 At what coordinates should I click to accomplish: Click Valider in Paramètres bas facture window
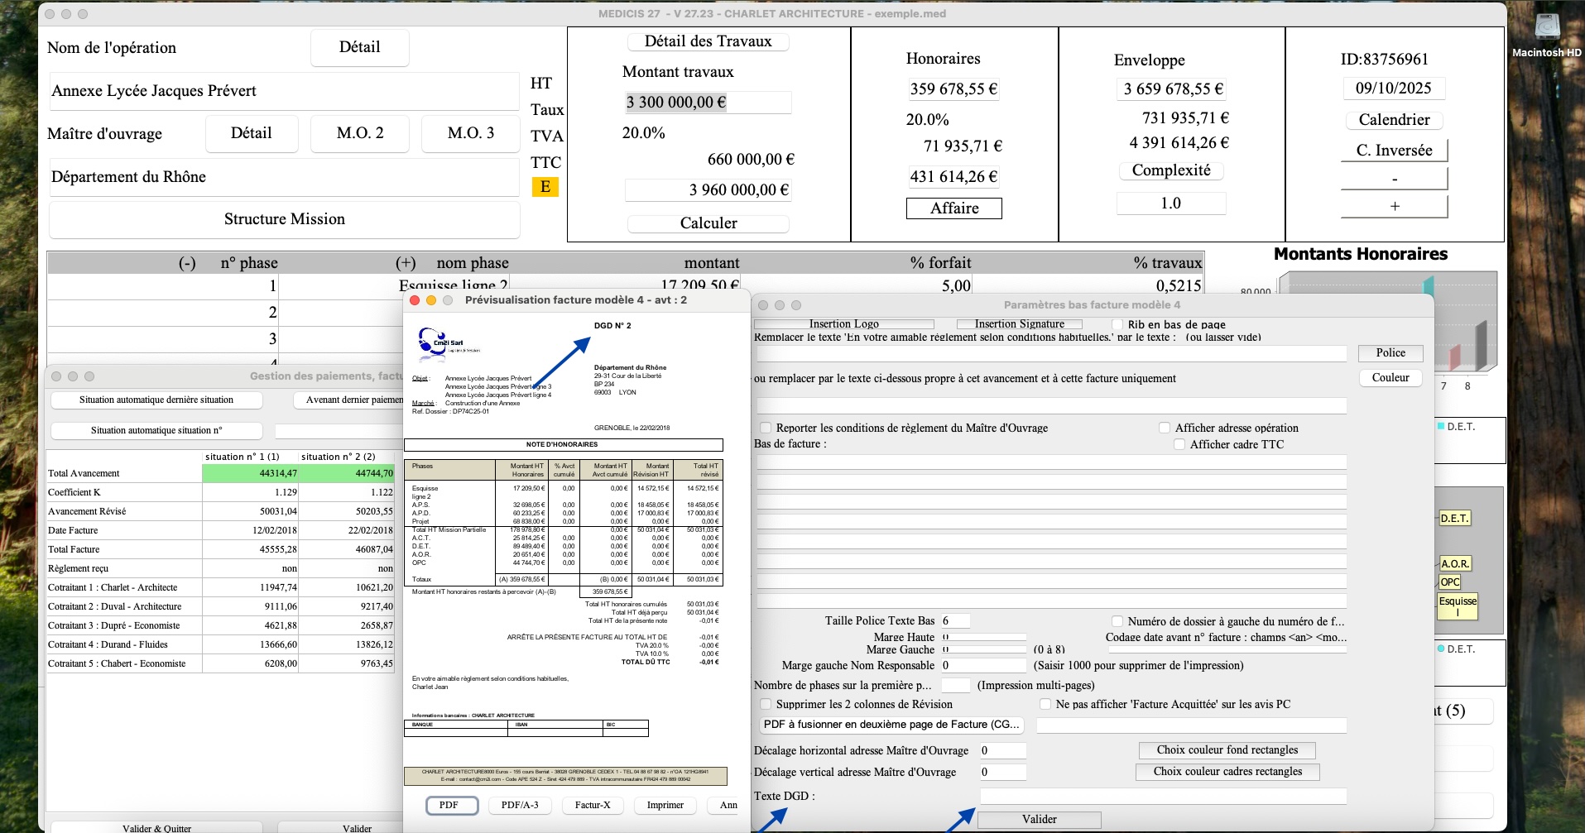pyautogui.click(x=1039, y=820)
